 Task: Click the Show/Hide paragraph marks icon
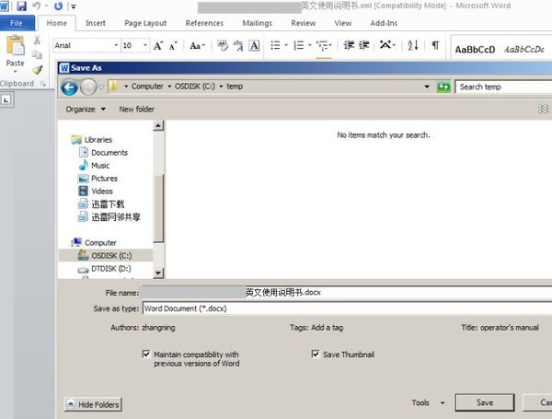click(435, 45)
